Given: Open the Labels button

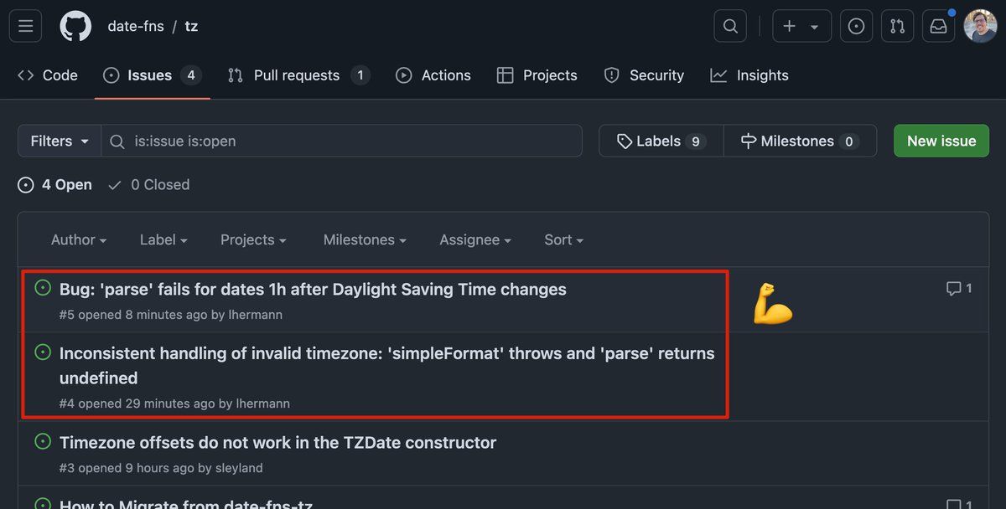Looking at the screenshot, I should [x=661, y=141].
